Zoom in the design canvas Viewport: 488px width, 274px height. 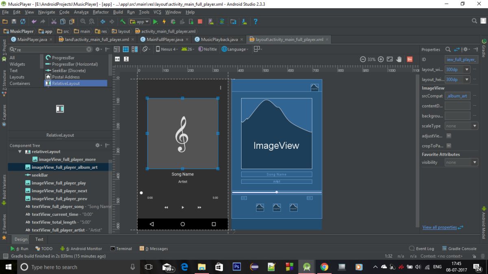pos(381,59)
